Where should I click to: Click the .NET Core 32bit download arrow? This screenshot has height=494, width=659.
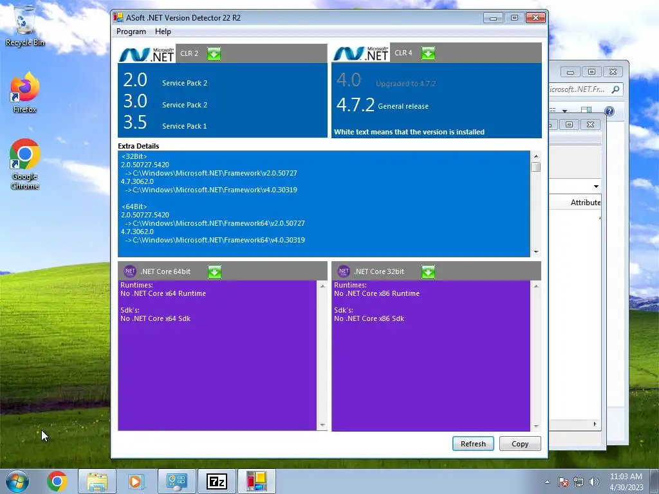click(428, 272)
